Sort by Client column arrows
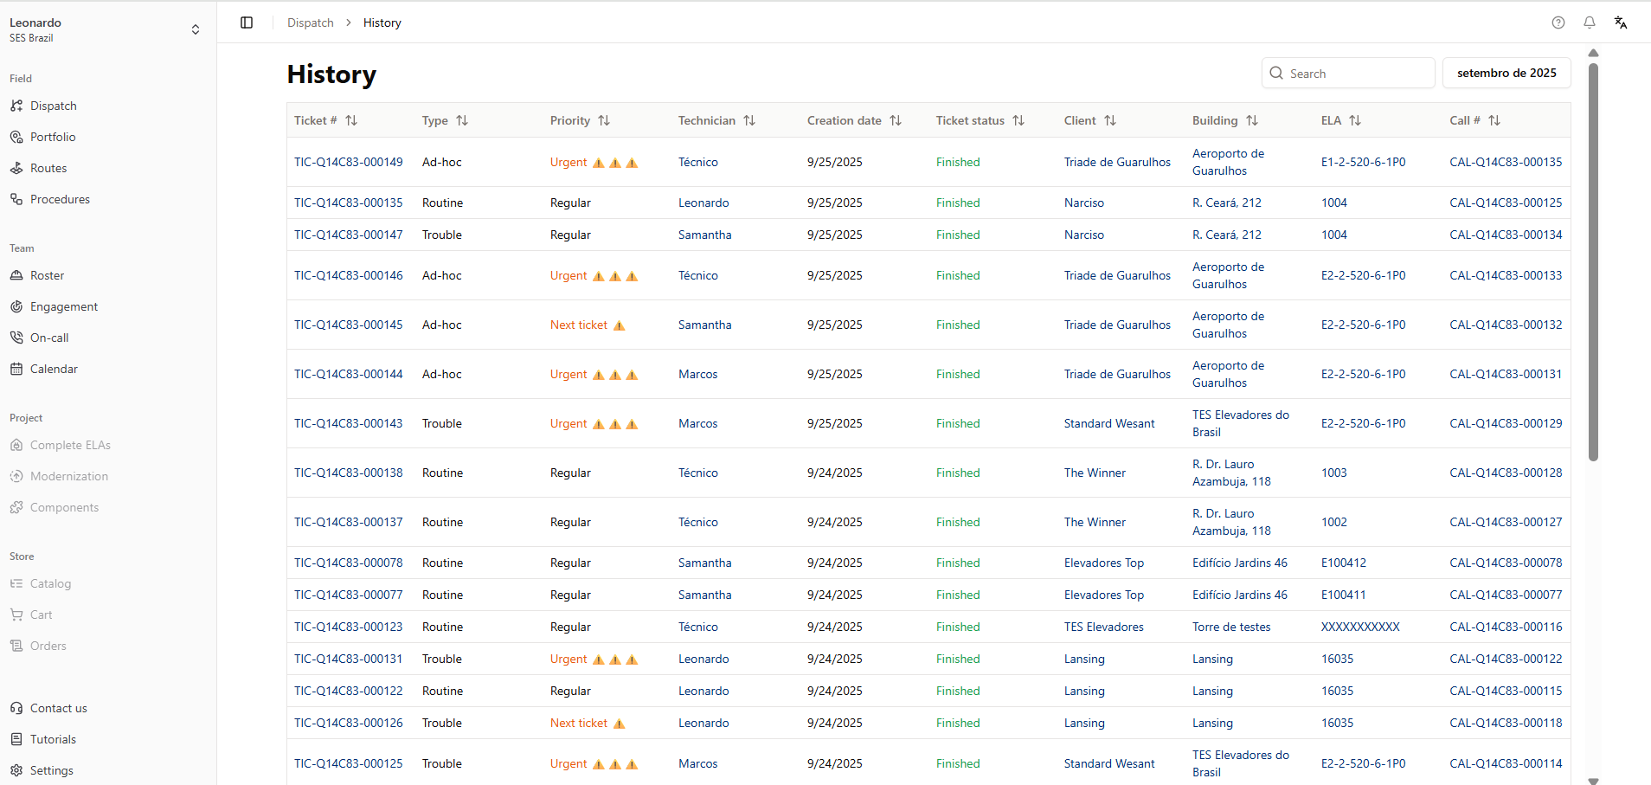 (x=1110, y=121)
